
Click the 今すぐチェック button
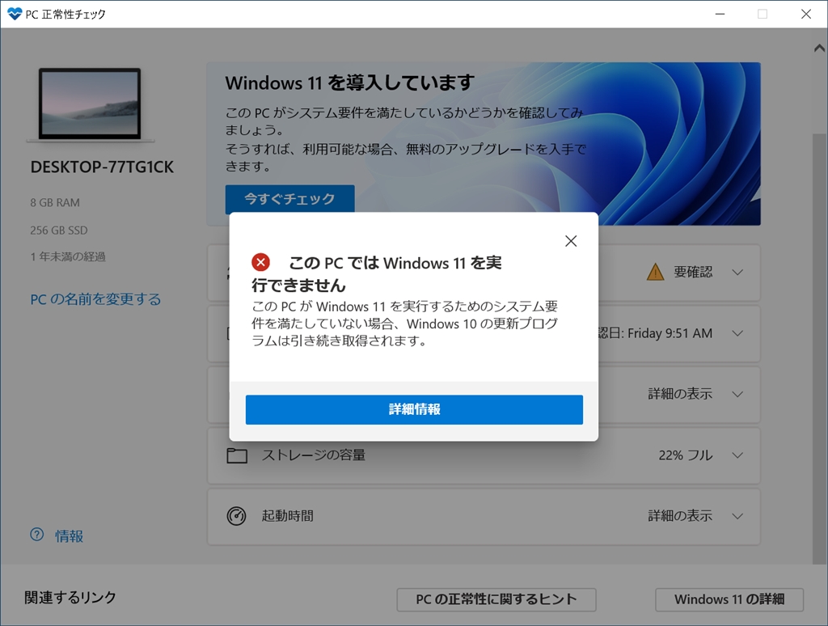[290, 199]
